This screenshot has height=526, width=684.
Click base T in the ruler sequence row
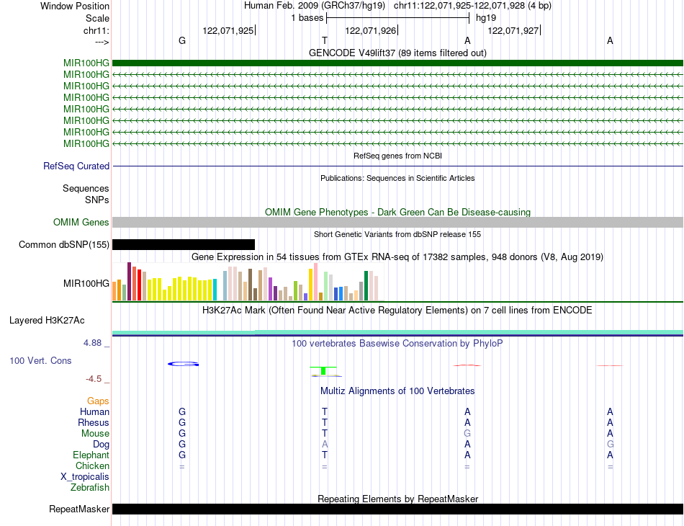(325, 40)
